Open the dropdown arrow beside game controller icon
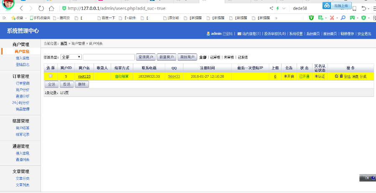 pos(358,18)
